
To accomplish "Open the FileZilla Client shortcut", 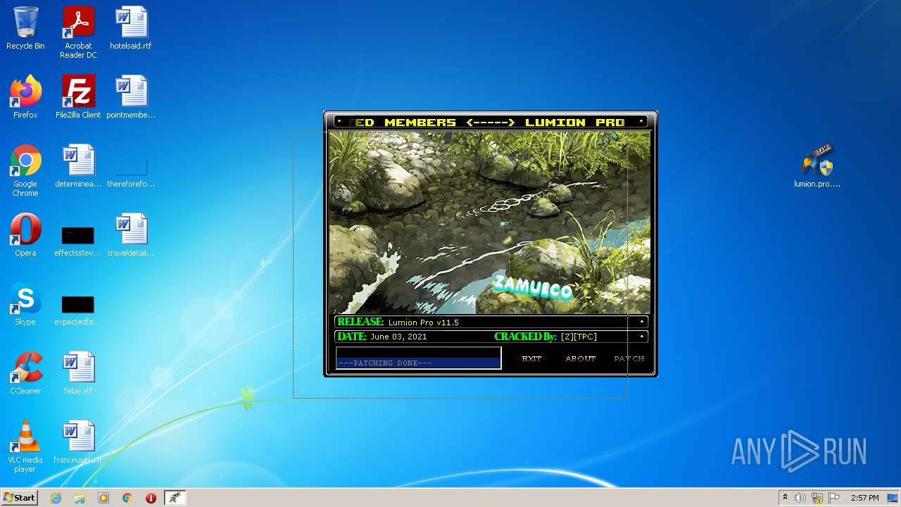I will 78,97.
